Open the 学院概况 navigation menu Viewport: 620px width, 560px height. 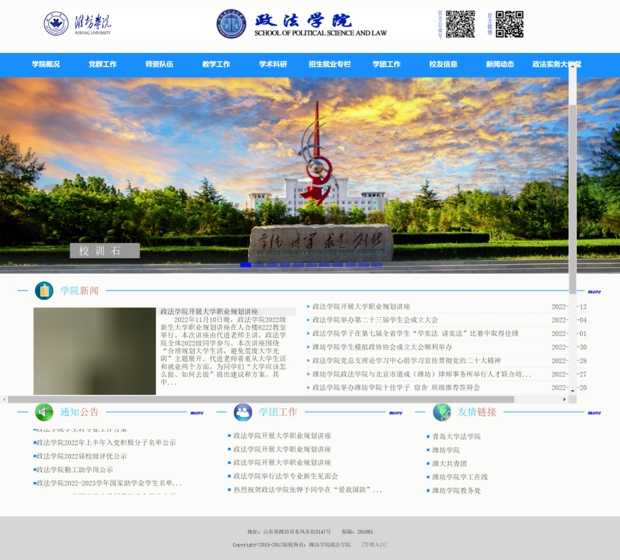pyautogui.click(x=46, y=64)
